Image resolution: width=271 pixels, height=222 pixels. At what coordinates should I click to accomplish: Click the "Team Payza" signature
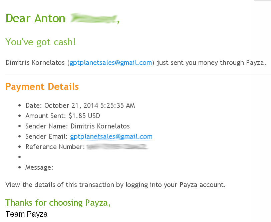pos(27,214)
